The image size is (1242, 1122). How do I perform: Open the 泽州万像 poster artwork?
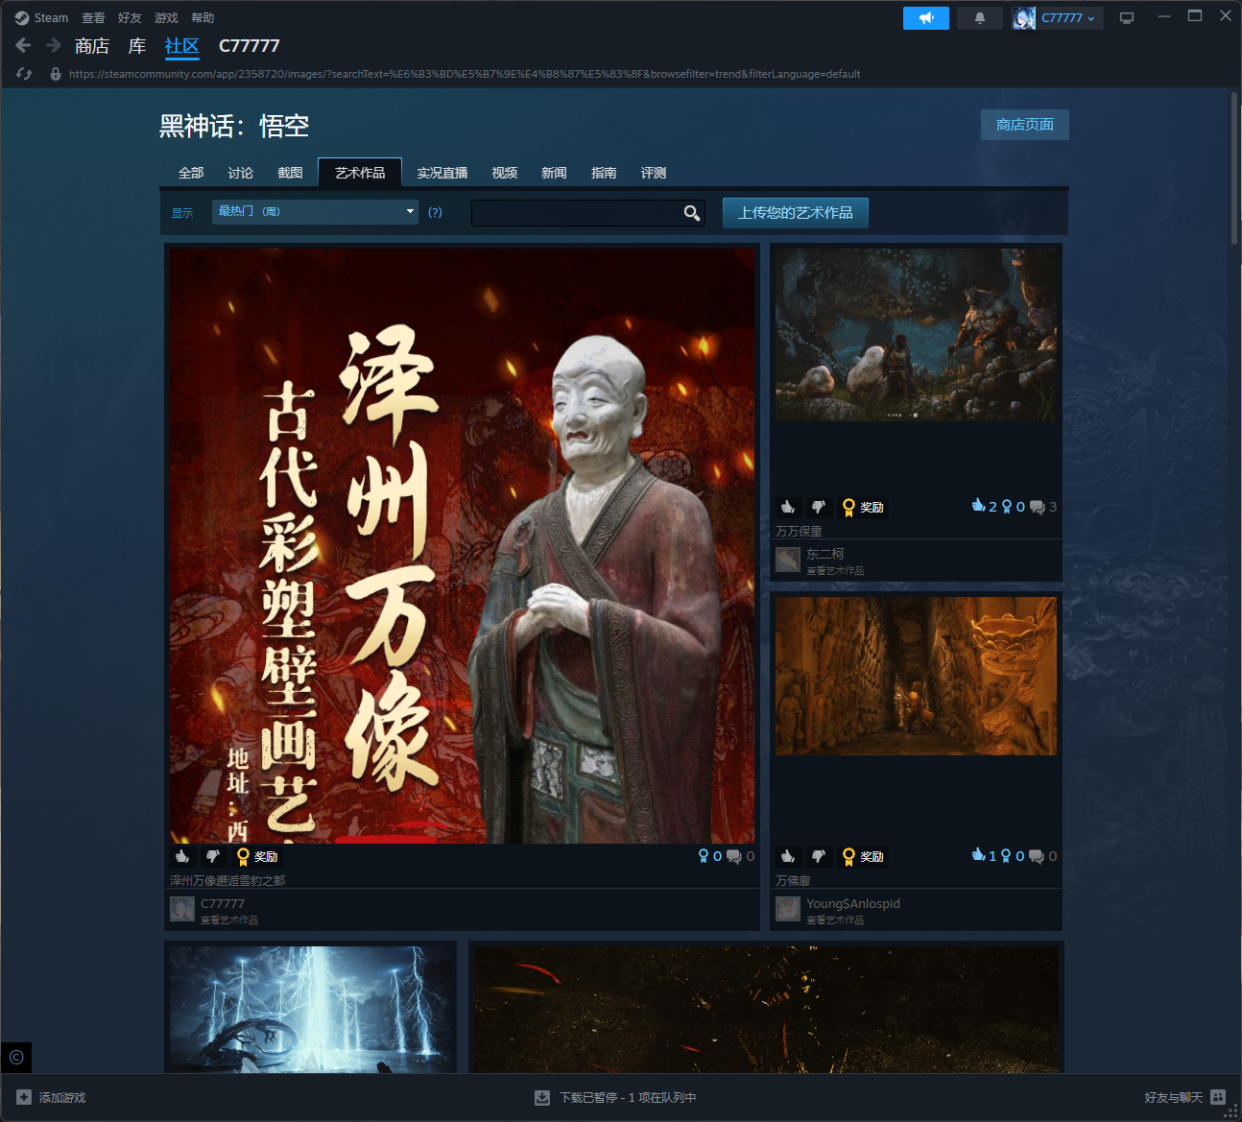(462, 546)
